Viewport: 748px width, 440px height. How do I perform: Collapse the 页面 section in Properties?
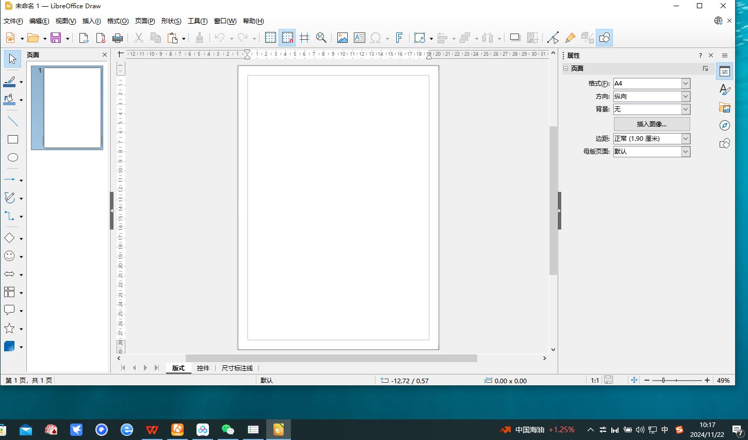coord(566,68)
